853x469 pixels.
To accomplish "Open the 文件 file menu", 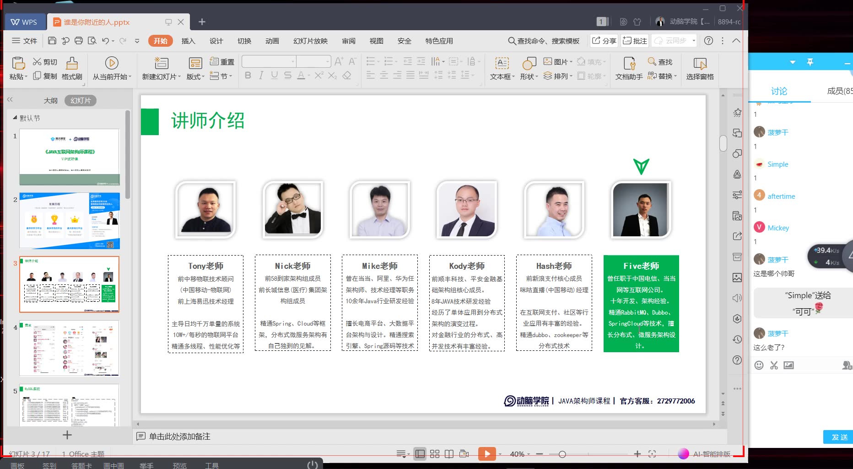I will pyautogui.click(x=25, y=41).
